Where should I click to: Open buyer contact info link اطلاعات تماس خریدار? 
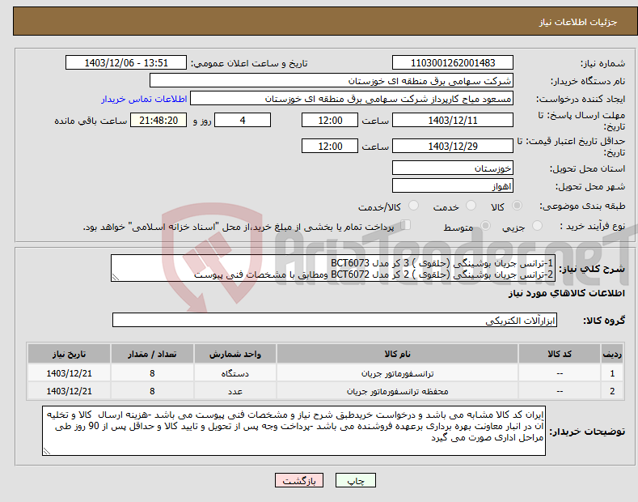click(x=144, y=99)
